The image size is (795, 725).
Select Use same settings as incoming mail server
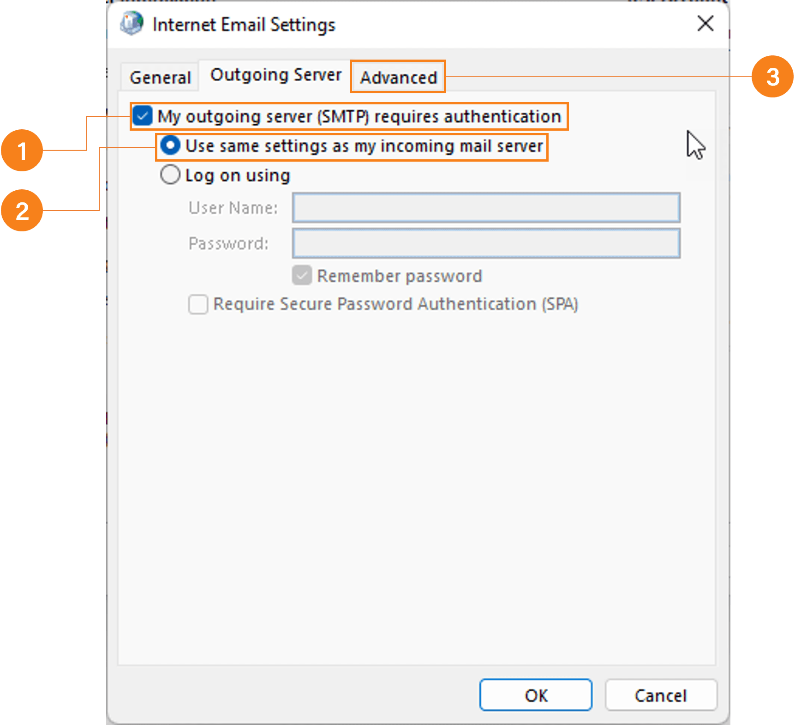(170, 145)
